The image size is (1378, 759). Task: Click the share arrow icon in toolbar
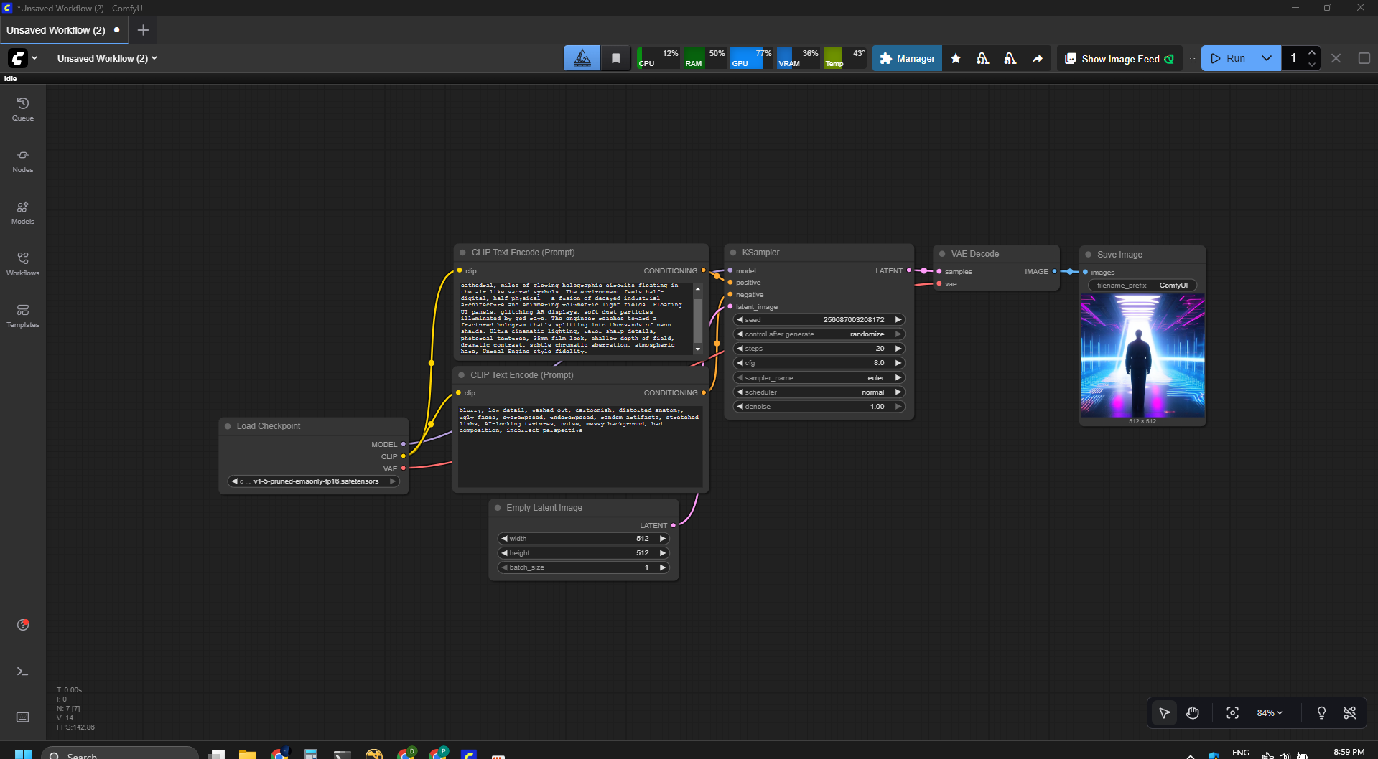point(1038,59)
